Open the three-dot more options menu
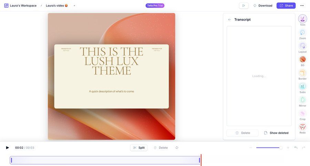The height and width of the screenshot is (166, 310). coord(302,5)
